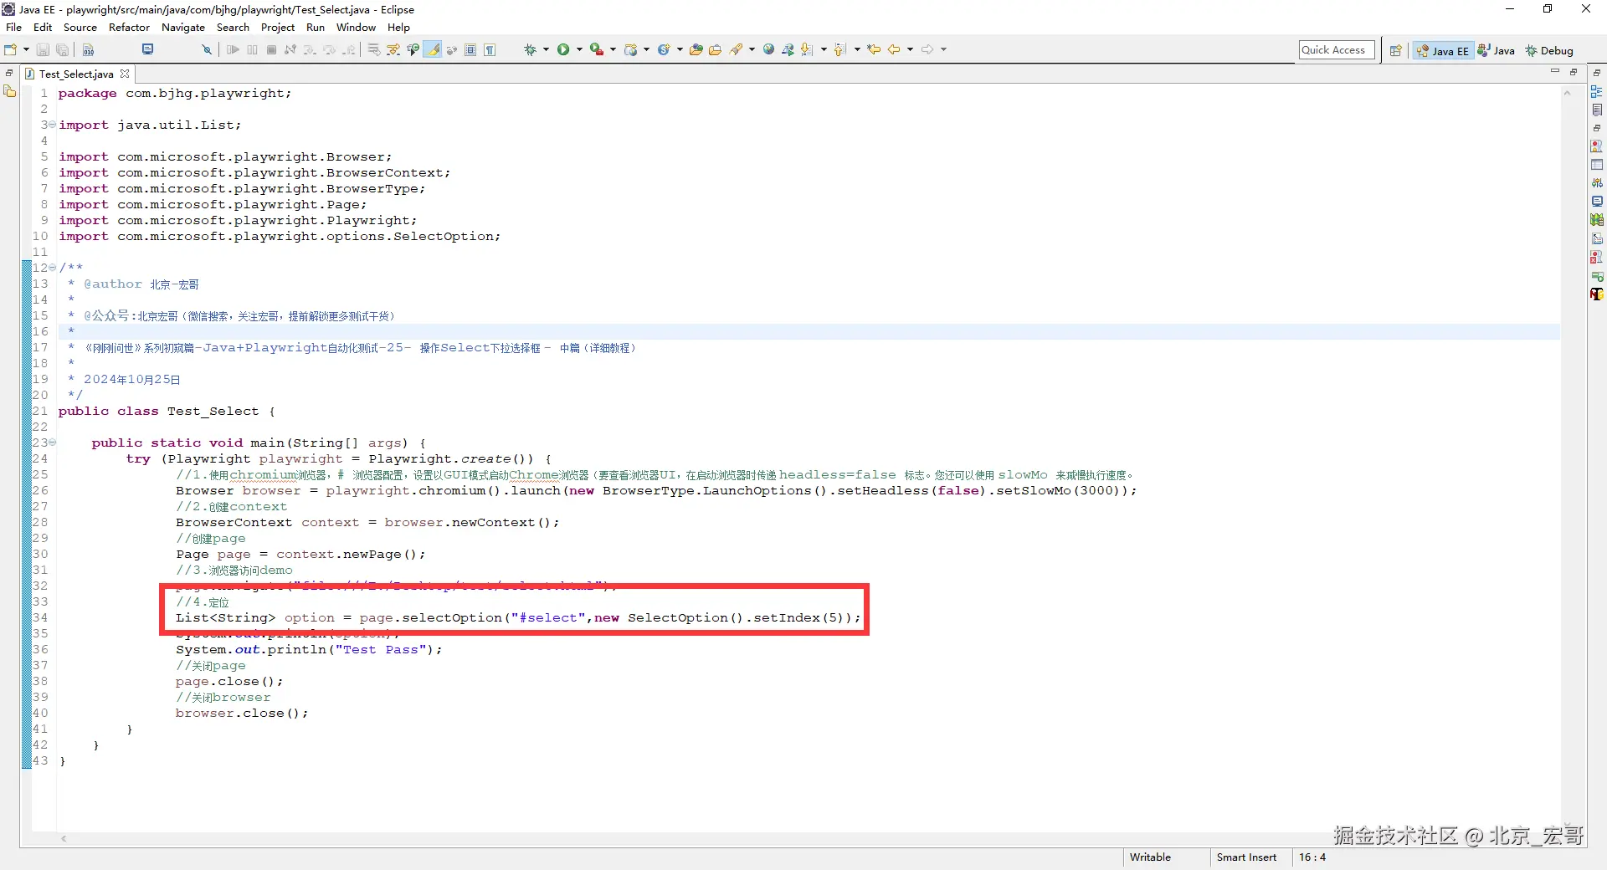Click the green Run button in toolbar

pos(563,50)
